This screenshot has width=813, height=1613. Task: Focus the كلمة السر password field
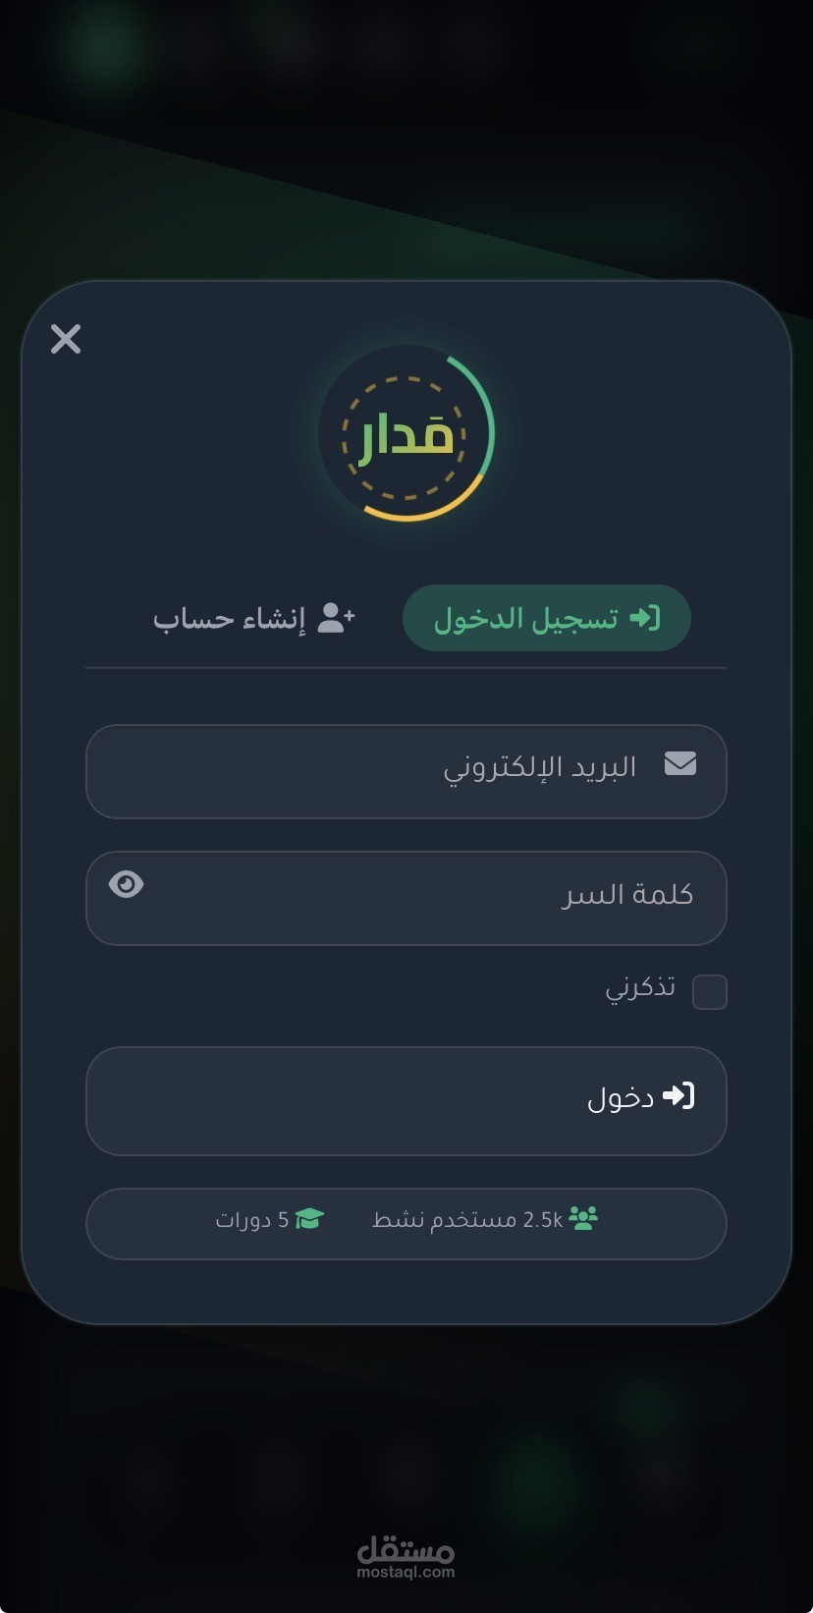click(406, 898)
